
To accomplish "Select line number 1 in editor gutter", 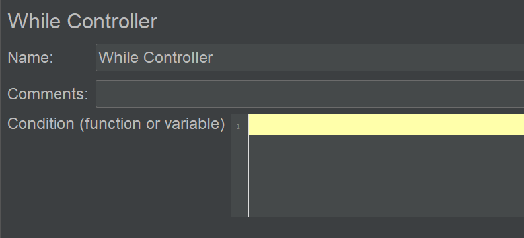I will tap(239, 127).
